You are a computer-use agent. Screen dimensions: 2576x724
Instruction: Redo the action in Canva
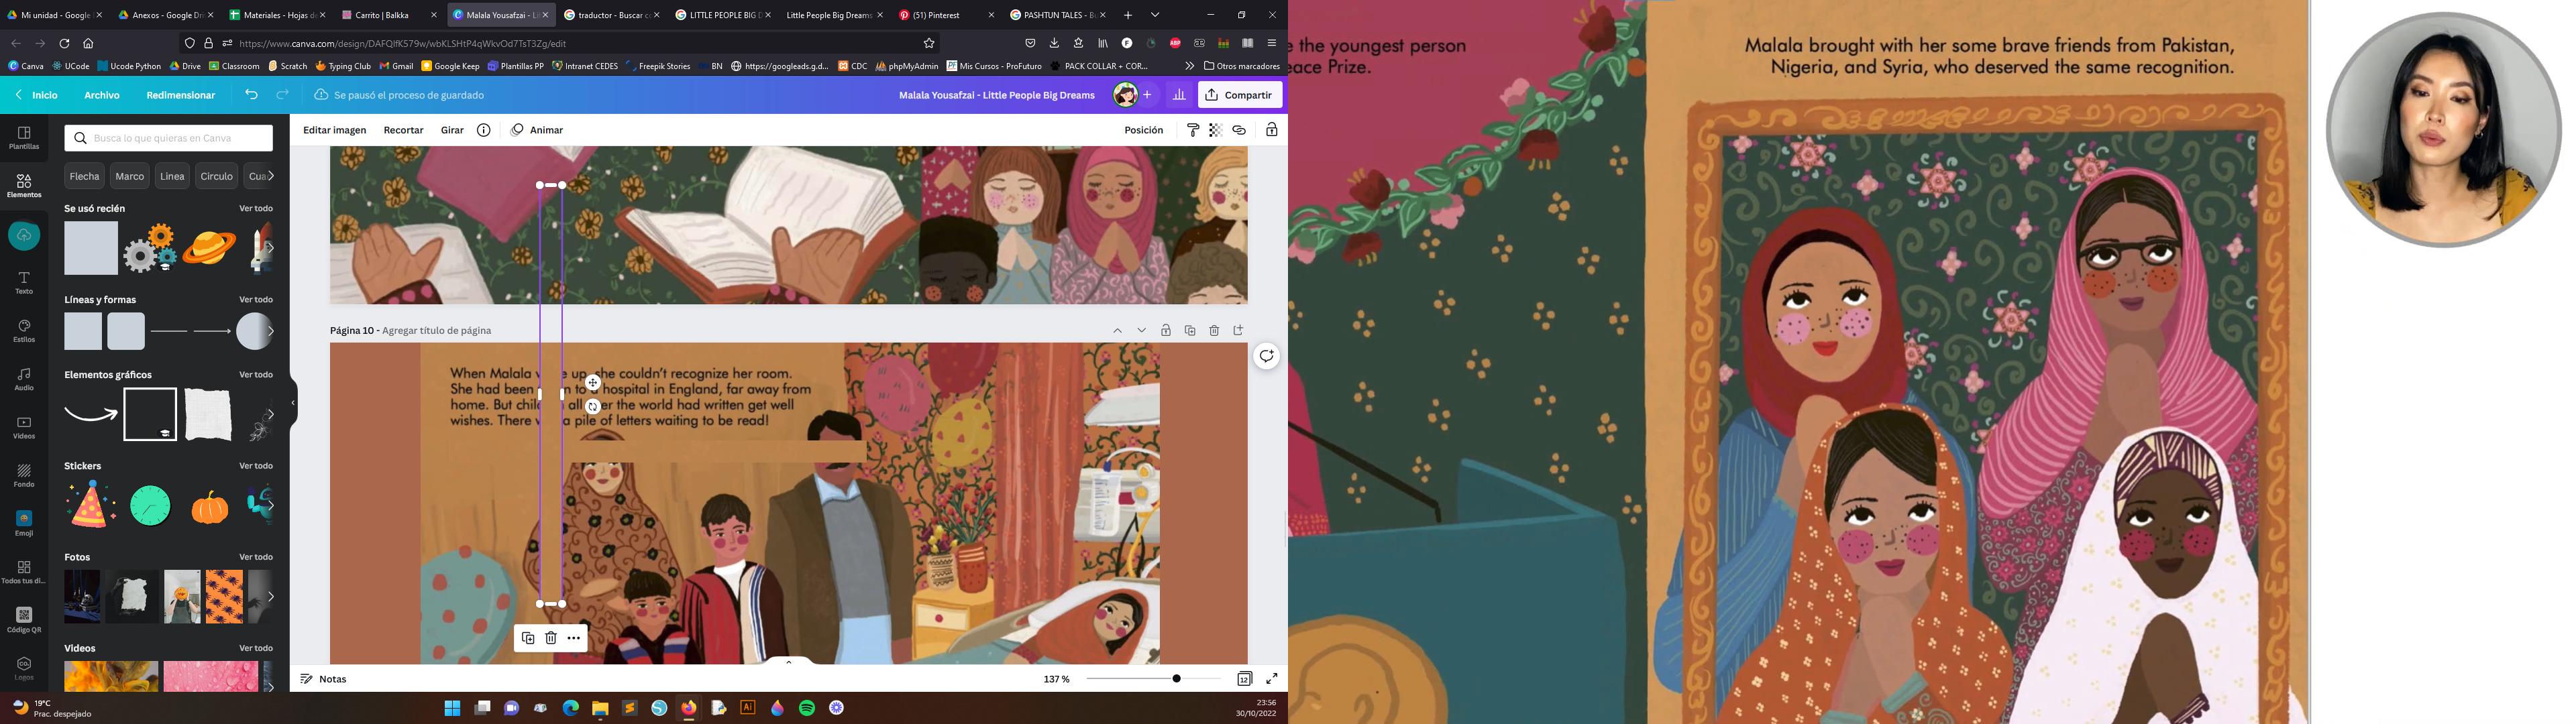[x=283, y=95]
